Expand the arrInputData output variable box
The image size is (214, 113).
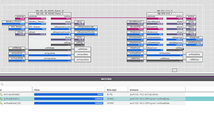point(82,54)
